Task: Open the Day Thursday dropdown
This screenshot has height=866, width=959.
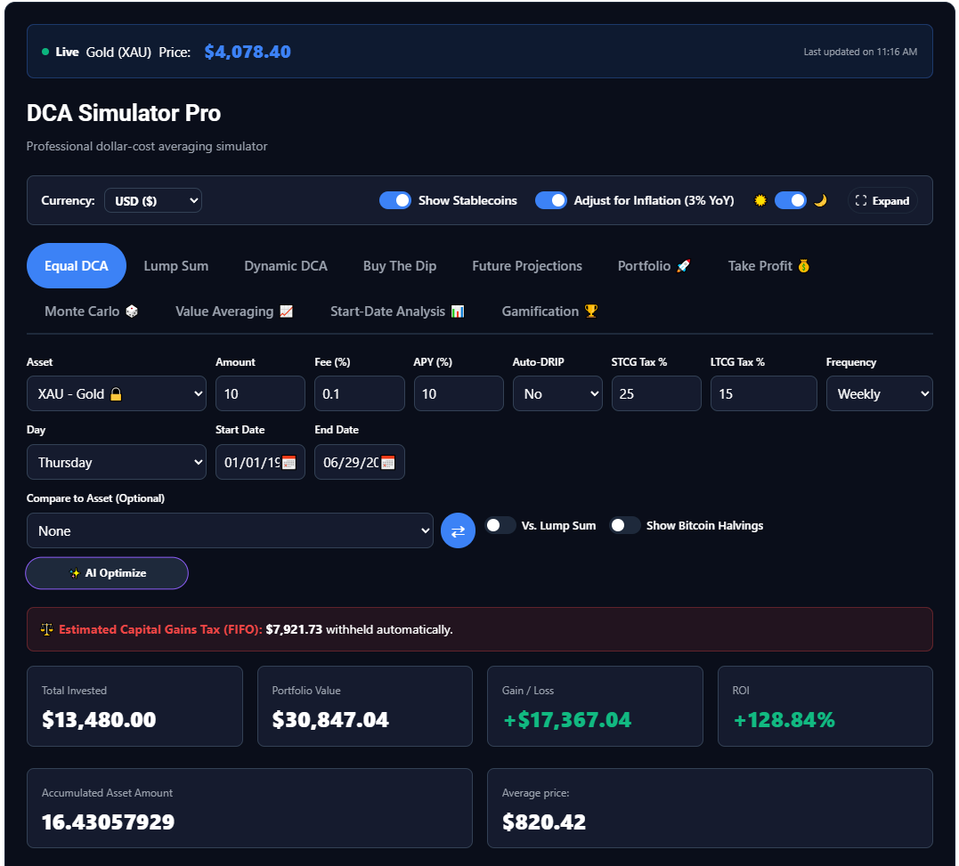Action: [117, 462]
